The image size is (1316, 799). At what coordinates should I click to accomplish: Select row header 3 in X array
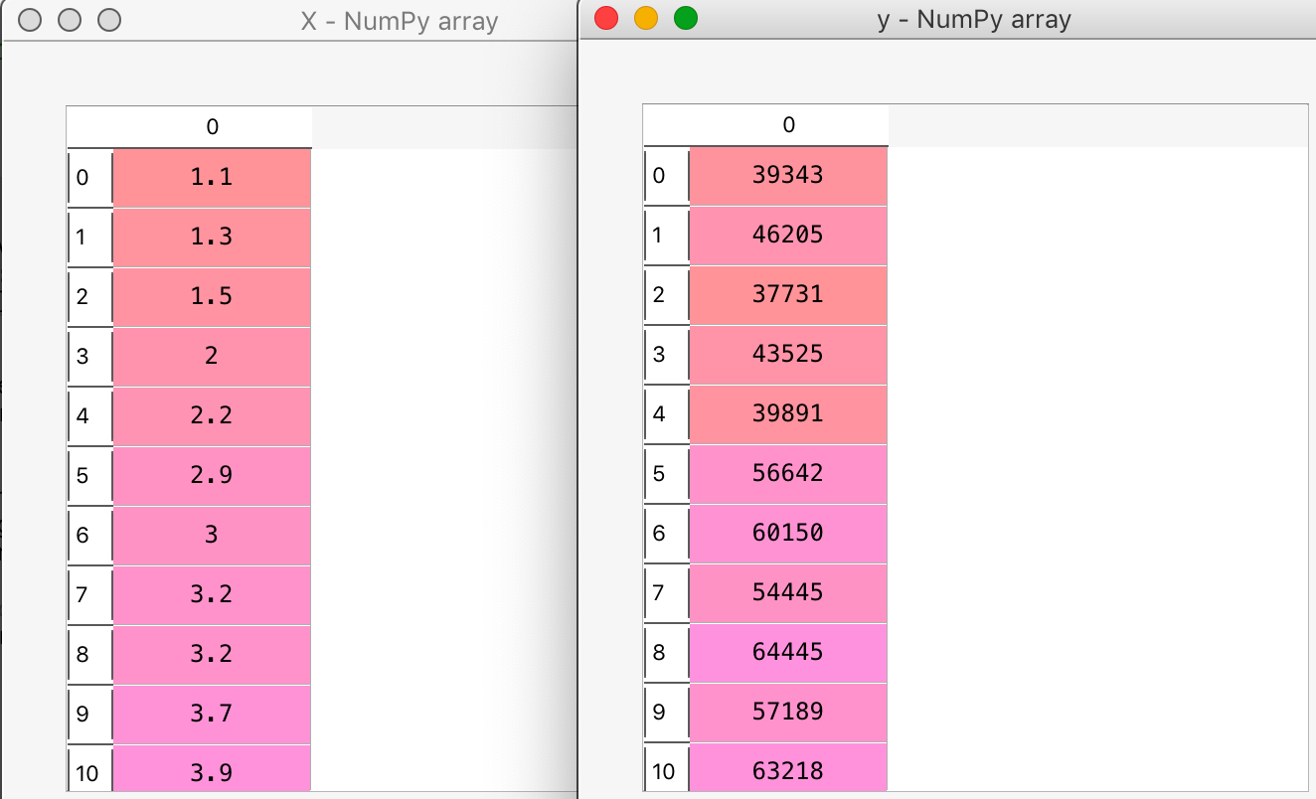point(90,357)
